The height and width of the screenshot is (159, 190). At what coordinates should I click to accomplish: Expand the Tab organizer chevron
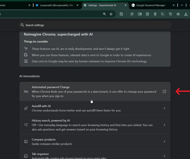tap(164, 156)
